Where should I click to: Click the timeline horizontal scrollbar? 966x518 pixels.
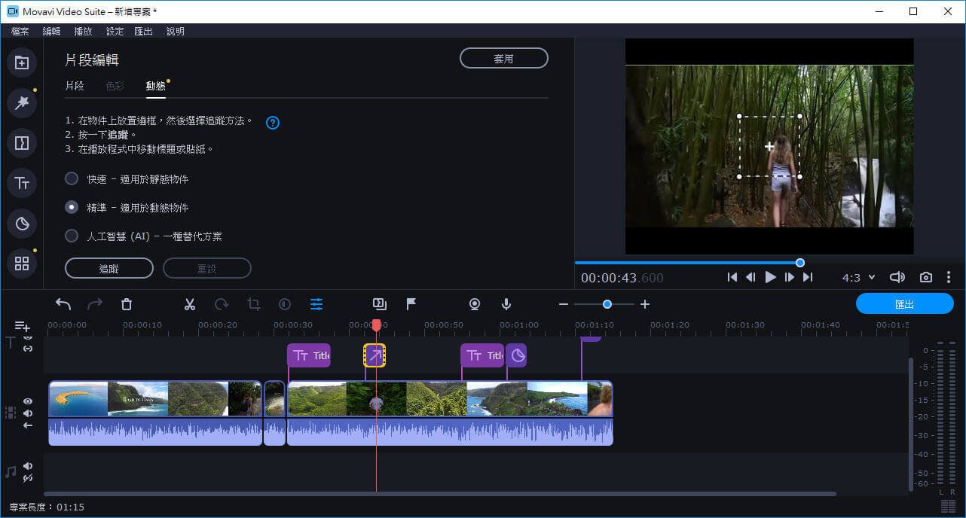click(441, 494)
